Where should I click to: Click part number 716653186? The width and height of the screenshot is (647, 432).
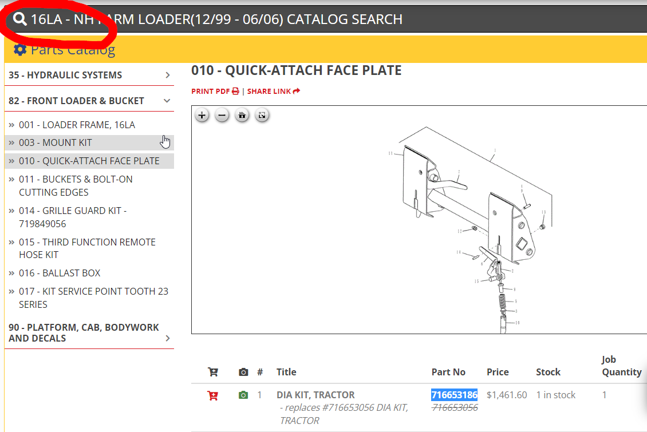tap(454, 395)
